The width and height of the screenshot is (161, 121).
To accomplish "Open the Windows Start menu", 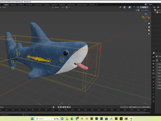I will point(32,119).
